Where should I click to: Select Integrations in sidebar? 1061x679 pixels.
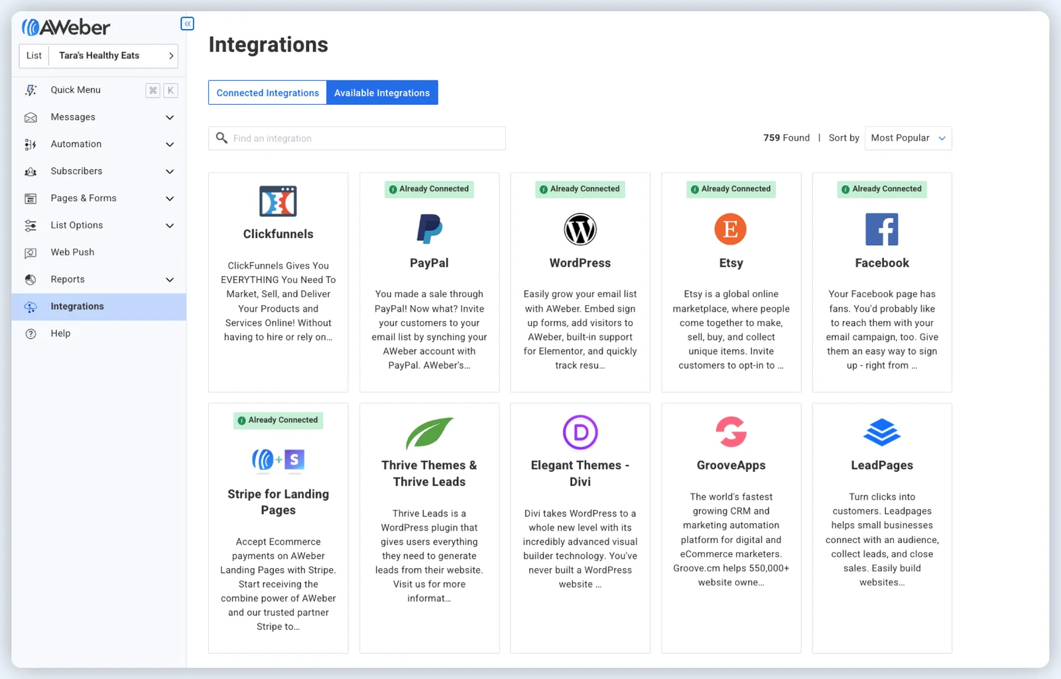98,307
